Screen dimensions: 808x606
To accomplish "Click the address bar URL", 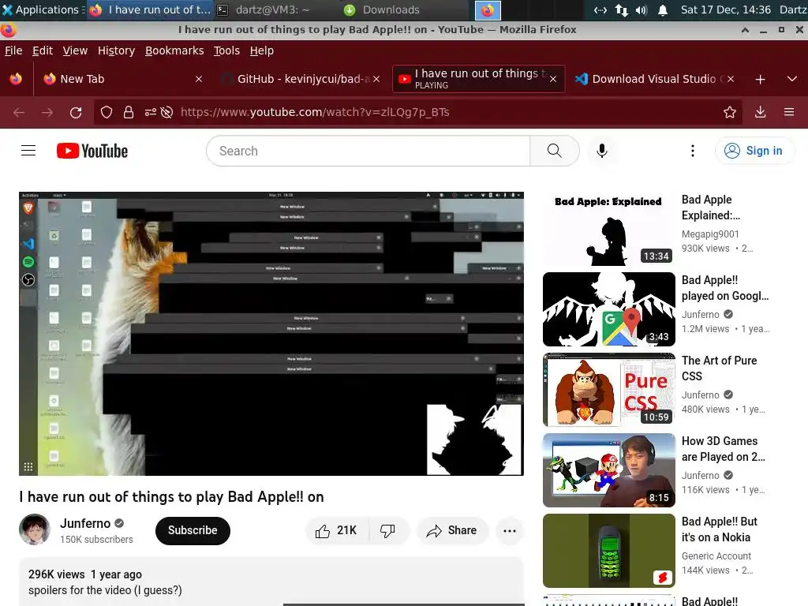I will click(x=315, y=112).
